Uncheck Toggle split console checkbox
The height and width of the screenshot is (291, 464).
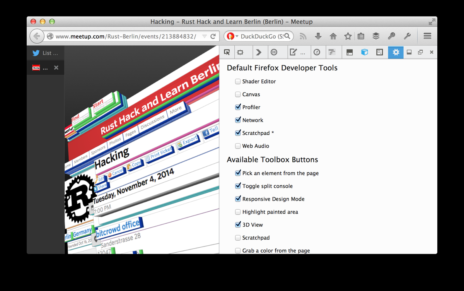[238, 186]
